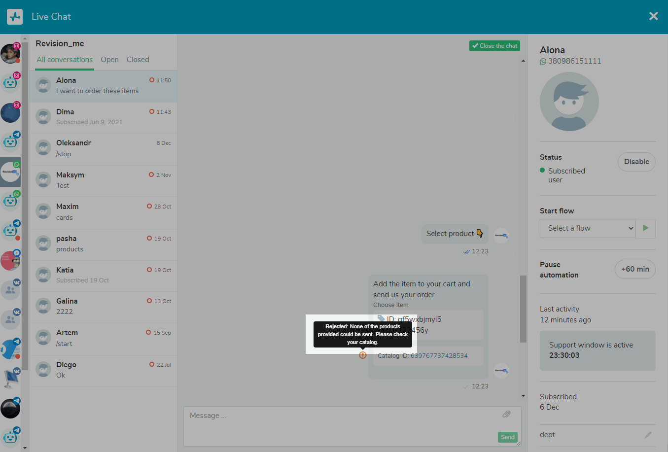Click the Send message button
The width and height of the screenshot is (668, 452).
point(507,437)
